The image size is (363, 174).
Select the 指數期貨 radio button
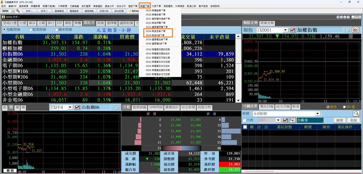point(5,30)
